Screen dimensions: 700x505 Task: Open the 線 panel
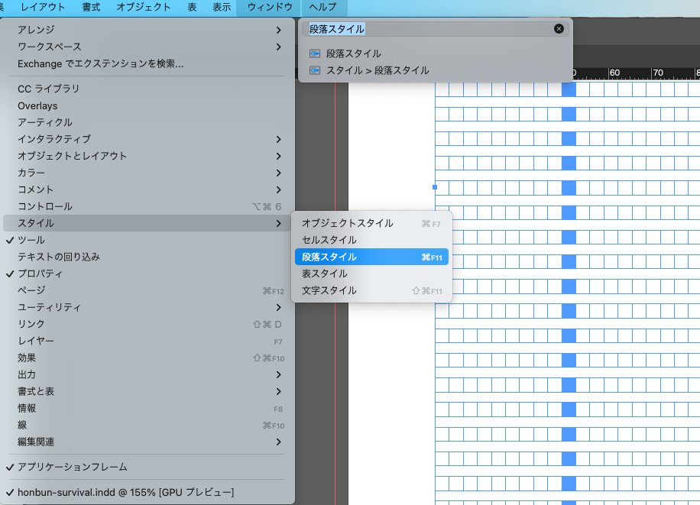[x=149, y=425]
